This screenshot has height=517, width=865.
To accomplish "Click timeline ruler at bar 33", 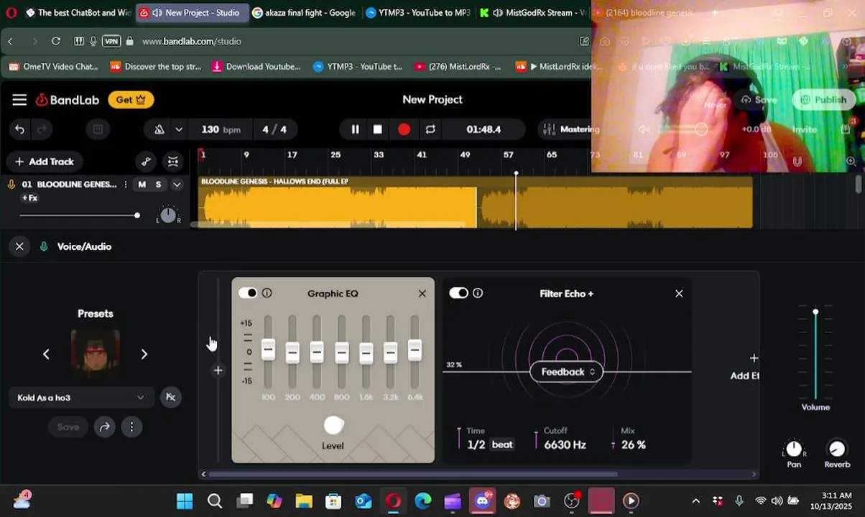I will 379,154.
